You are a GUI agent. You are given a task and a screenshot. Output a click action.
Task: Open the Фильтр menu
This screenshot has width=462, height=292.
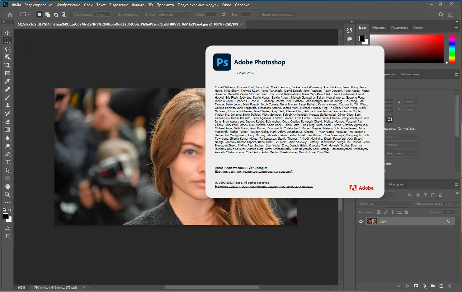(x=138, y=5)
